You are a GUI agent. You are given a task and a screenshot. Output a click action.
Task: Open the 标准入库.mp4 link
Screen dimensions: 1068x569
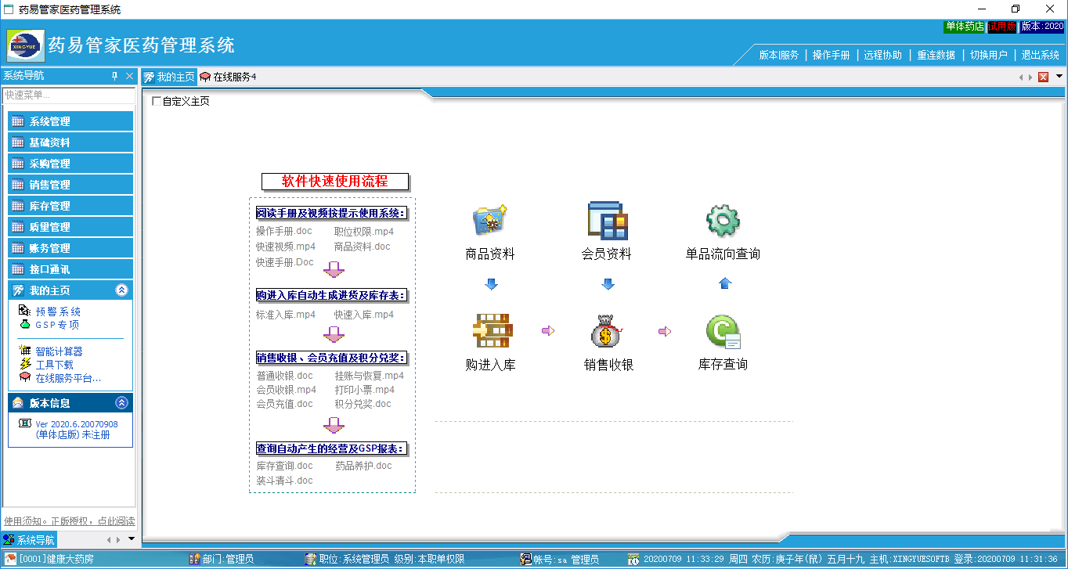[x=286, y=315]
